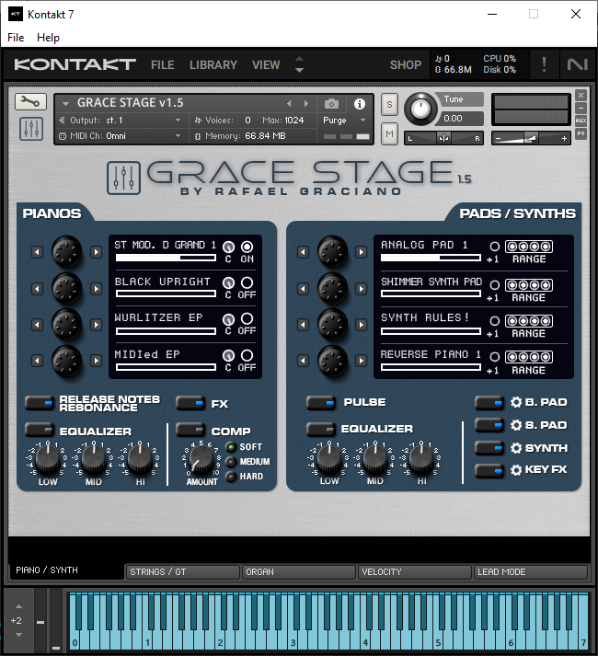Click the instrument pan slider
The width and height of the screenshot is (598, 656).
click(x=443, y=138)
